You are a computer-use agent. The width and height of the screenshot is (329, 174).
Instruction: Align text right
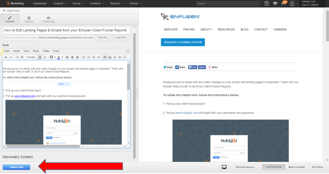(77, 57)
